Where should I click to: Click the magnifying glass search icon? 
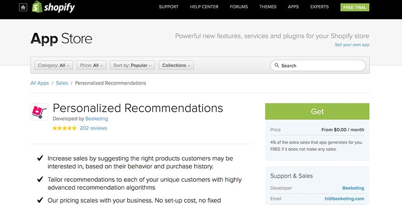[277, 66]
